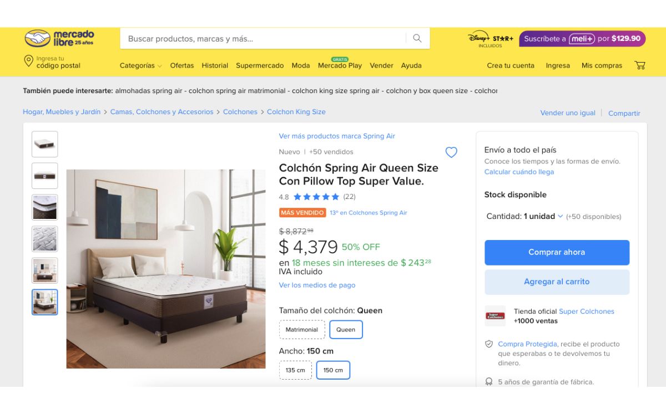Viewport: 666px width, 414px height.
Task: Click the five-star rating icons
Action: pyautogui.click(x=316, y=197)
